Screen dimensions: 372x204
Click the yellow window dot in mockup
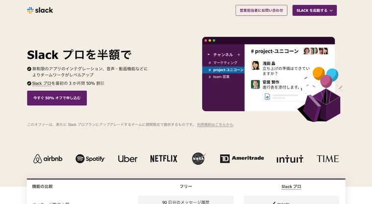coord(210,41)
